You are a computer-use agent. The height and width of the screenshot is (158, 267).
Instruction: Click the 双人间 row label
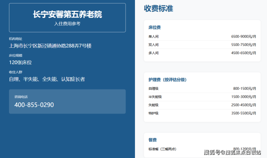(154, 45)
